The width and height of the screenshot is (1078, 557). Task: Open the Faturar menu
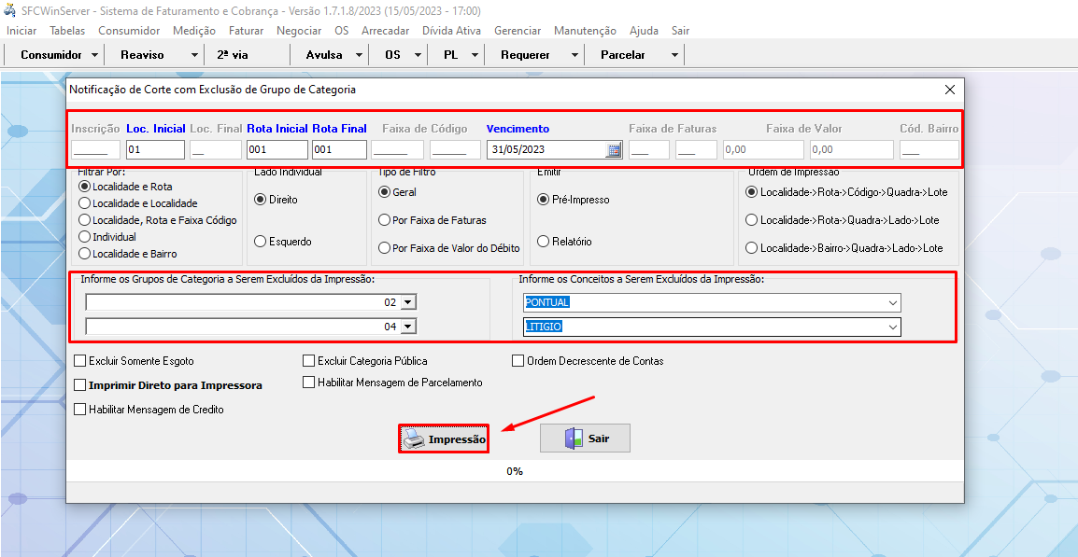(x=246, y=31)
